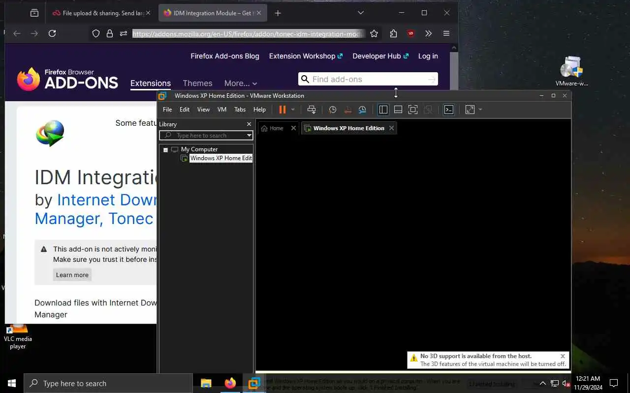Open the Windows Start menu
Image resolution: width=630 pixels, height=393 pixels.
(x=12, y=383)
